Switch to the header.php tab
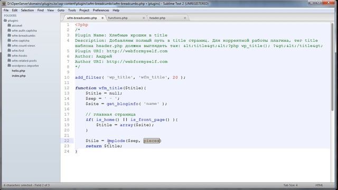The image size is (338, 190). pyautogui.click(x=157, y=18)
